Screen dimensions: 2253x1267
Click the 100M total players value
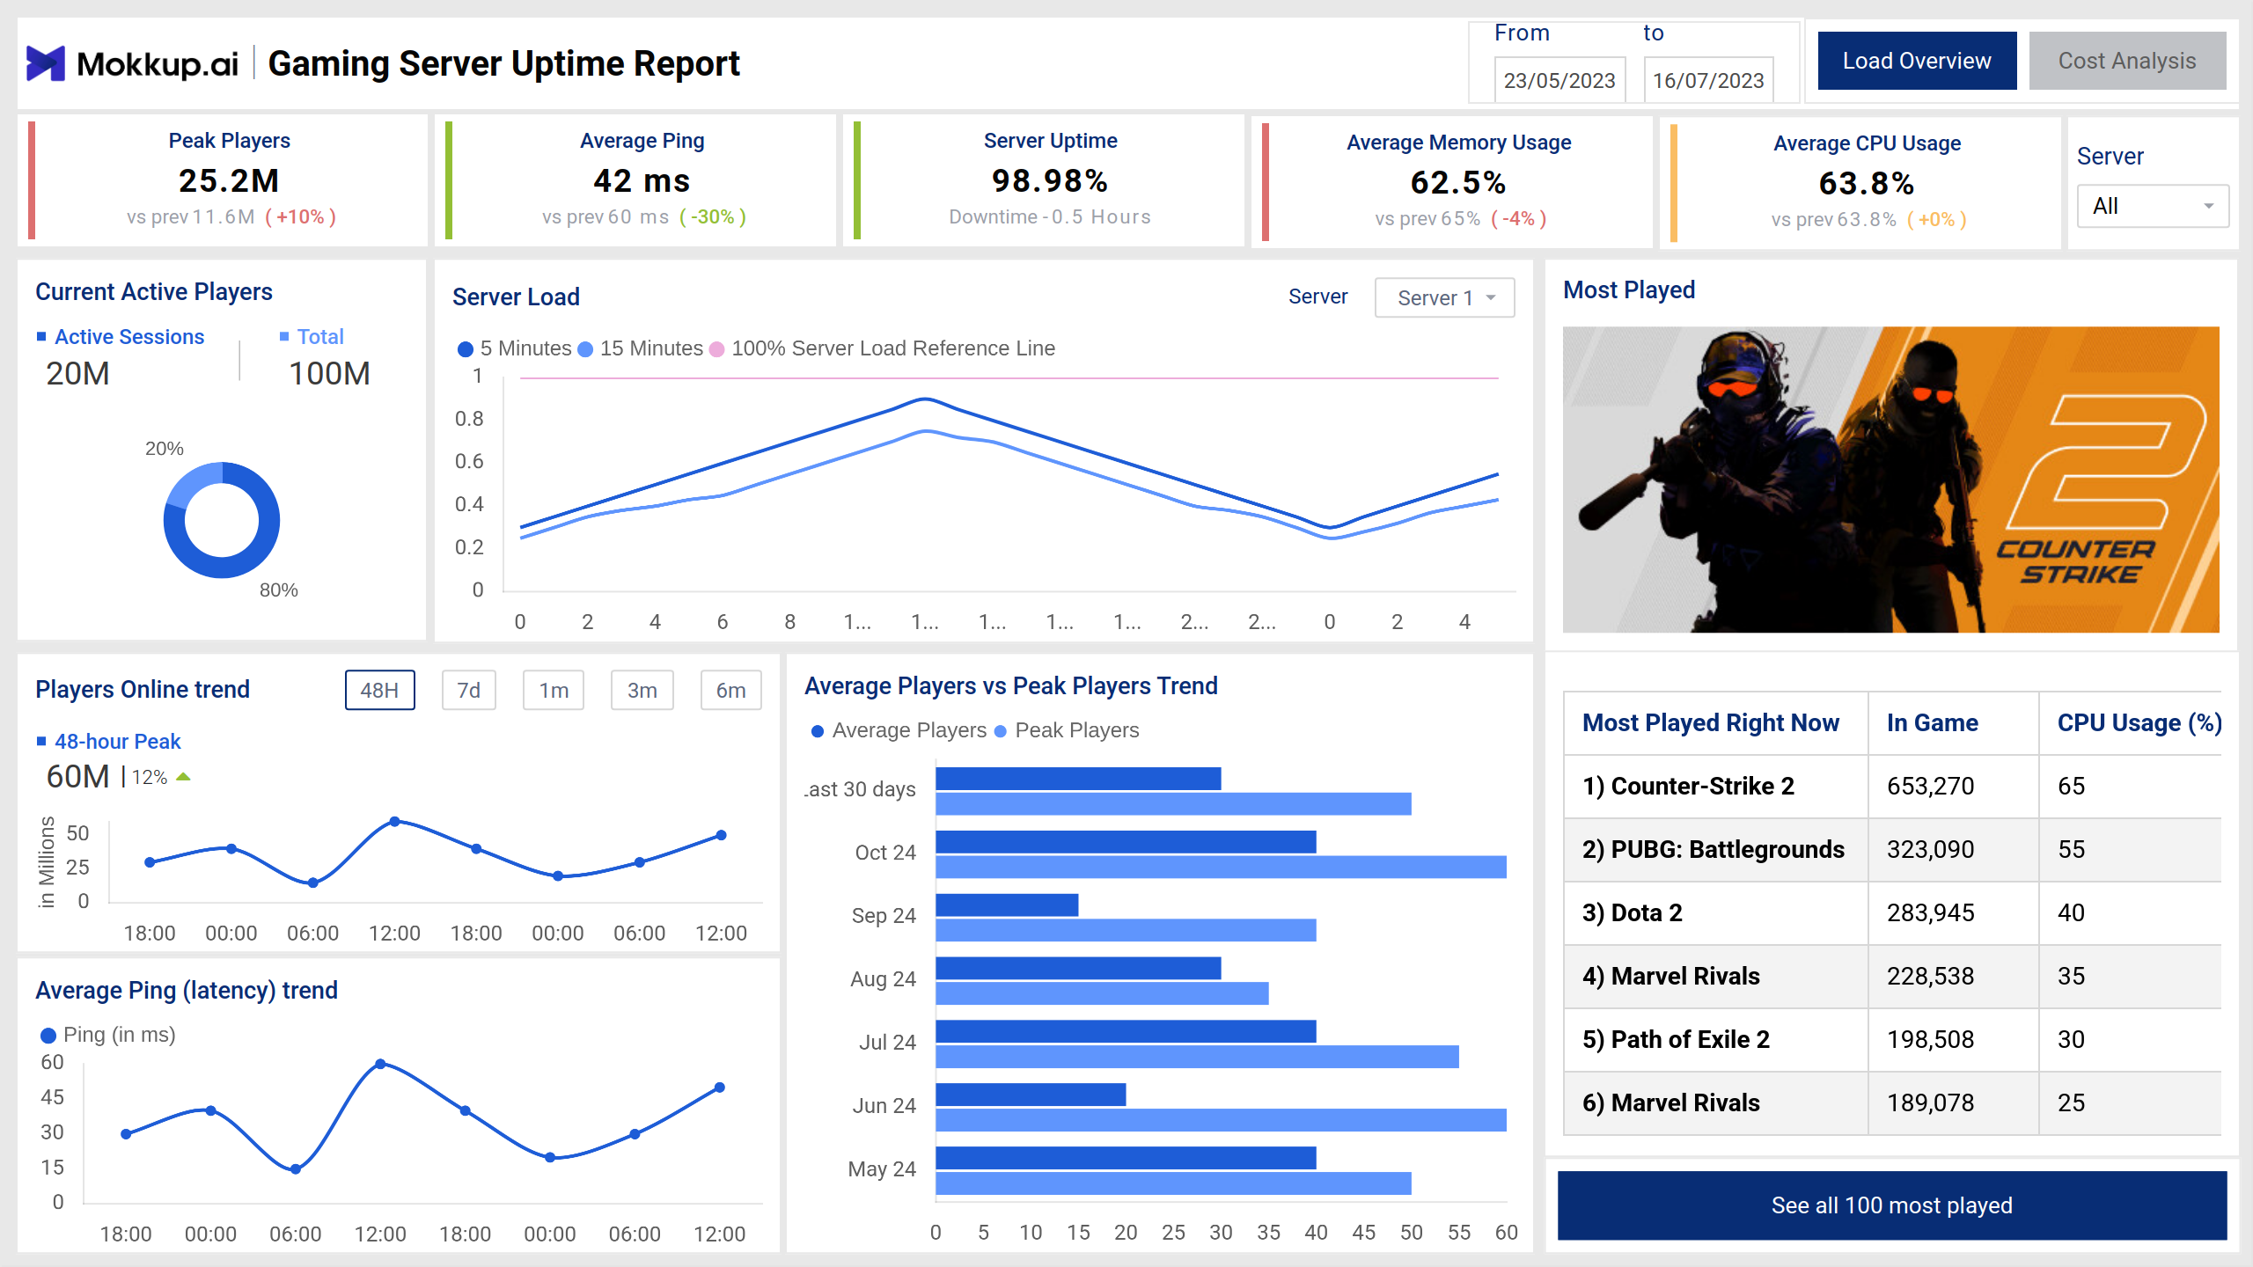click(330, 374)
